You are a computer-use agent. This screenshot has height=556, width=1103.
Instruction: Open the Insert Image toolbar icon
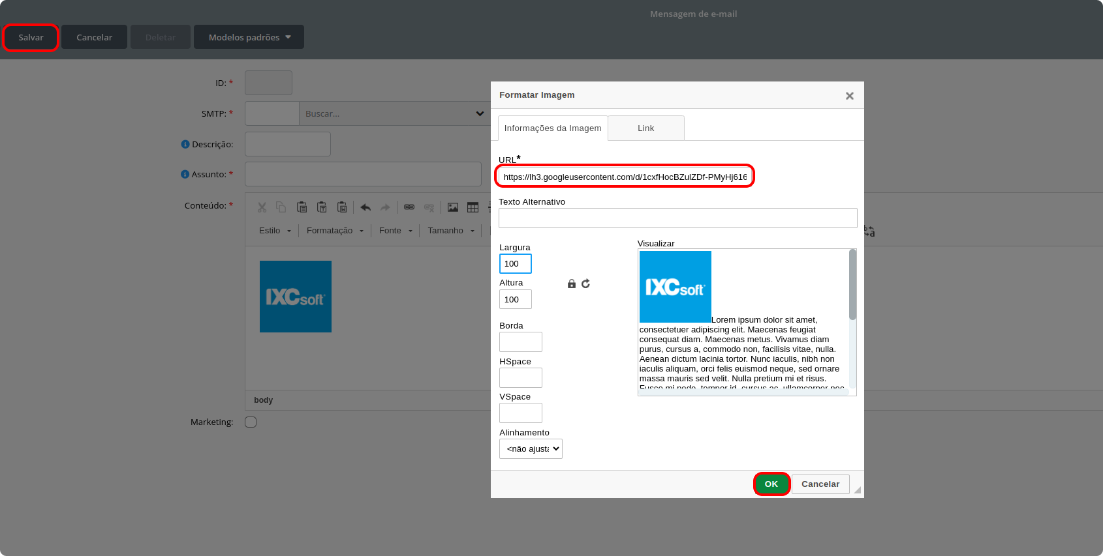pos(453,207)
